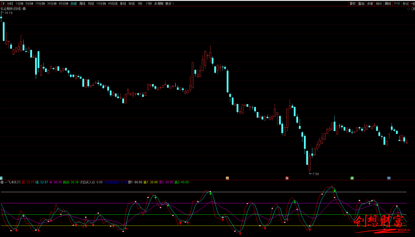Click the 顶1: 80.00 value
Viewport: 415px width, 237px height.
(135, 182)
